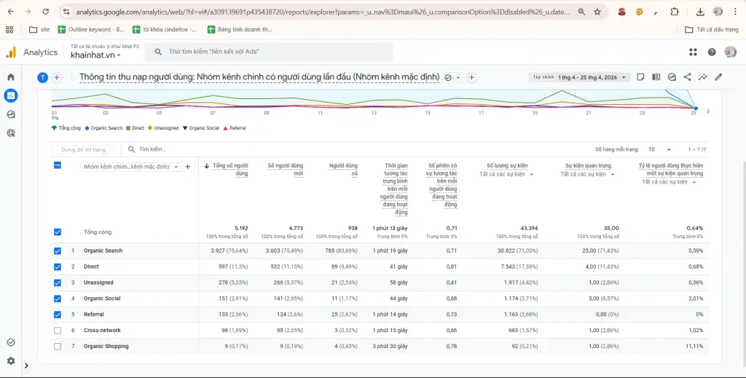Click the Dựng đồ thị hàng button

(x=84, y=150)
